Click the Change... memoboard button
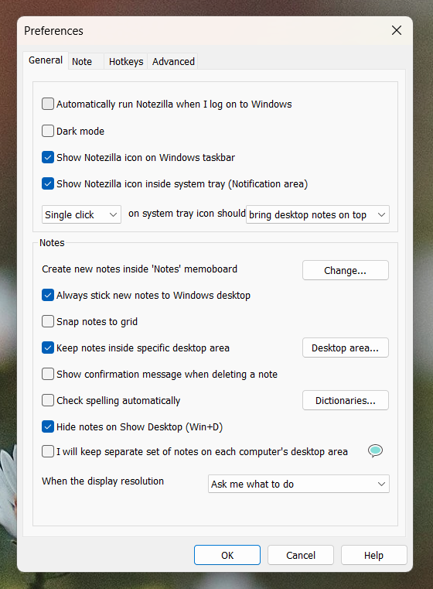 (345, 270)
